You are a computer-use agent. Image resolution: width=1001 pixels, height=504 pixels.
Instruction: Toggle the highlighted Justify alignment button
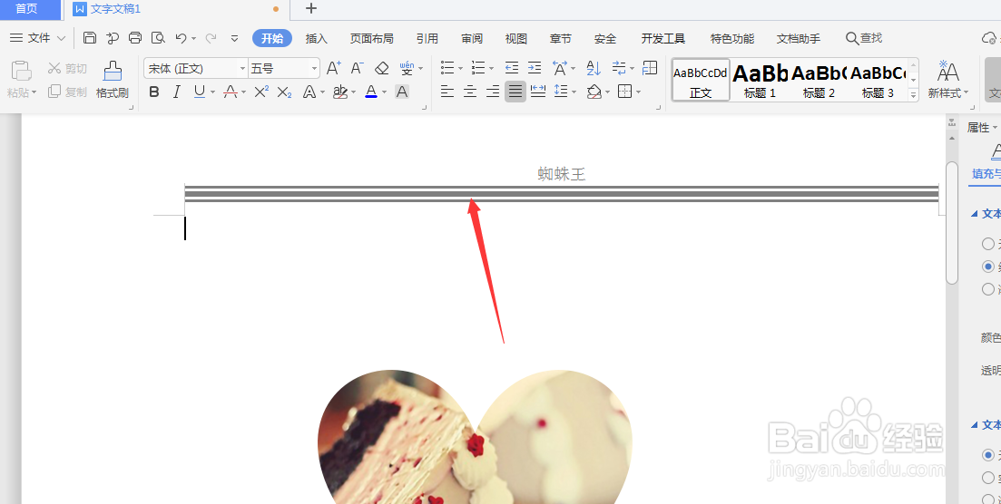(x=515, y=92)
